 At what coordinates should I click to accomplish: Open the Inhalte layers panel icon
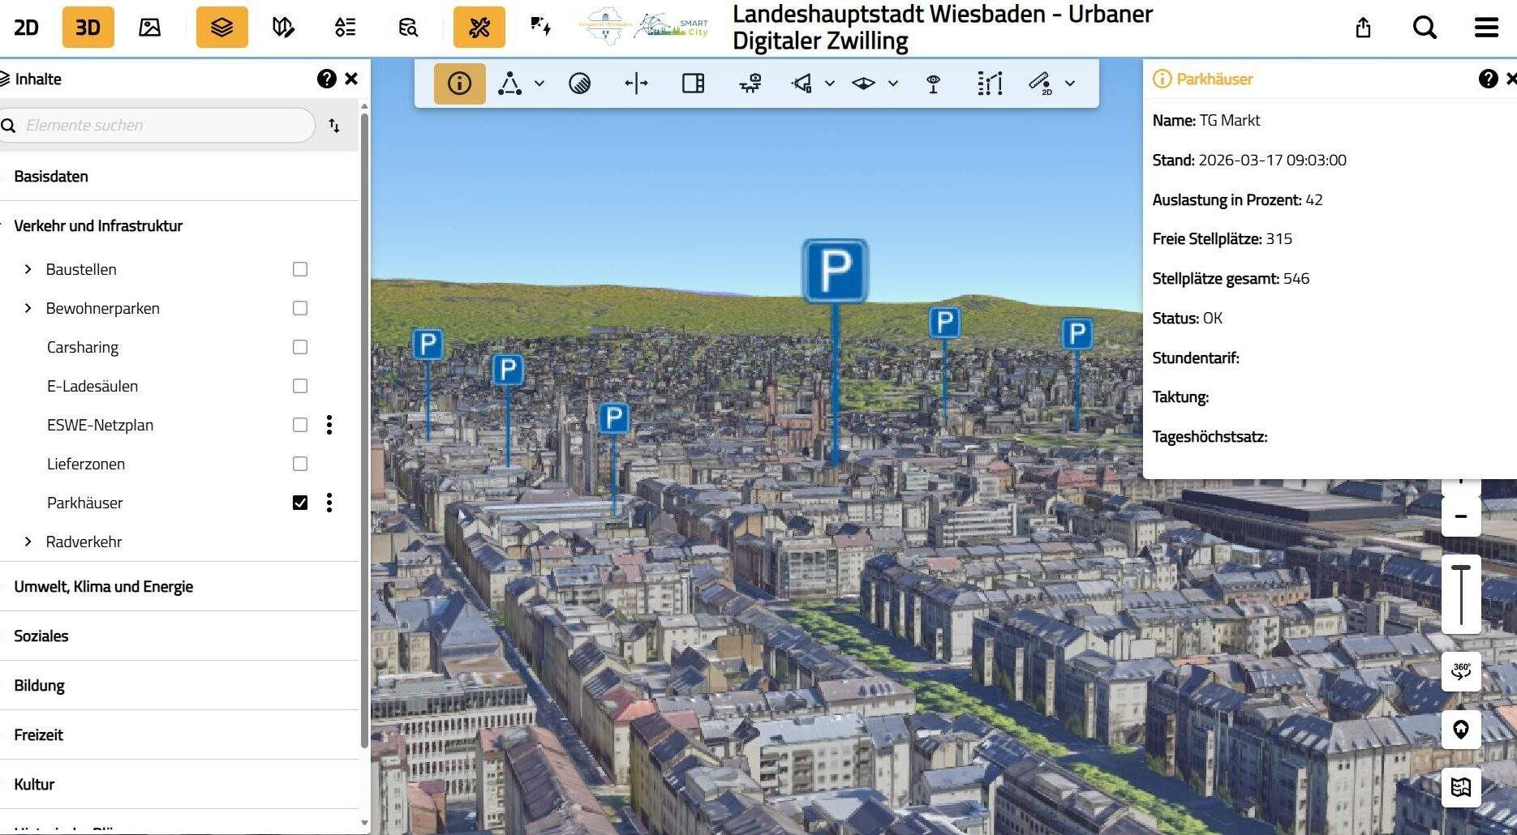click(221, 27)
